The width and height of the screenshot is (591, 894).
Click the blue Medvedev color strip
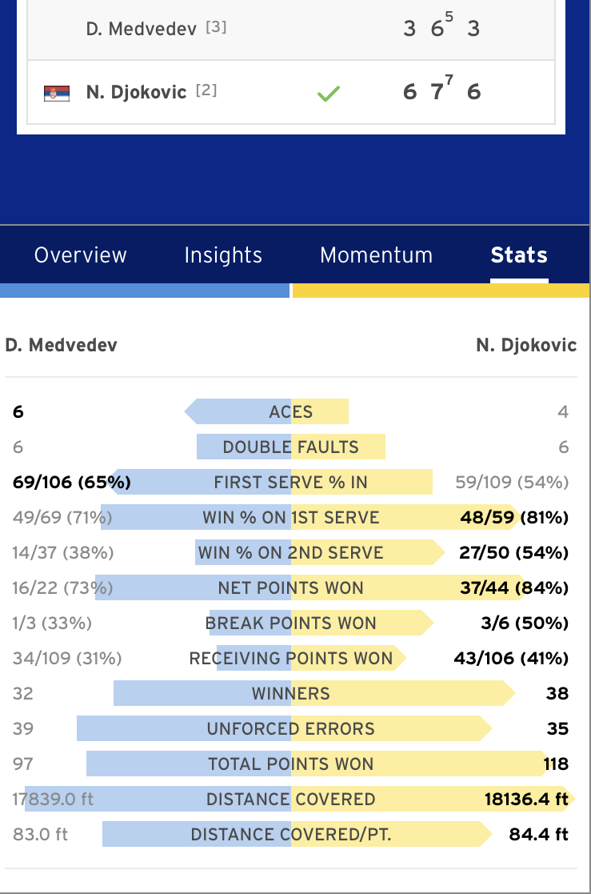[x=145, y=291]
